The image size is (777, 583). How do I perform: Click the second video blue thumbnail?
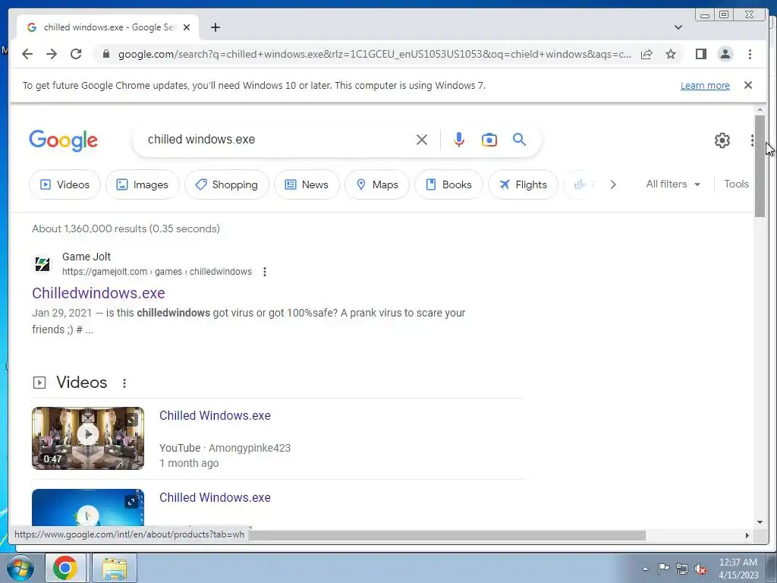88,507
